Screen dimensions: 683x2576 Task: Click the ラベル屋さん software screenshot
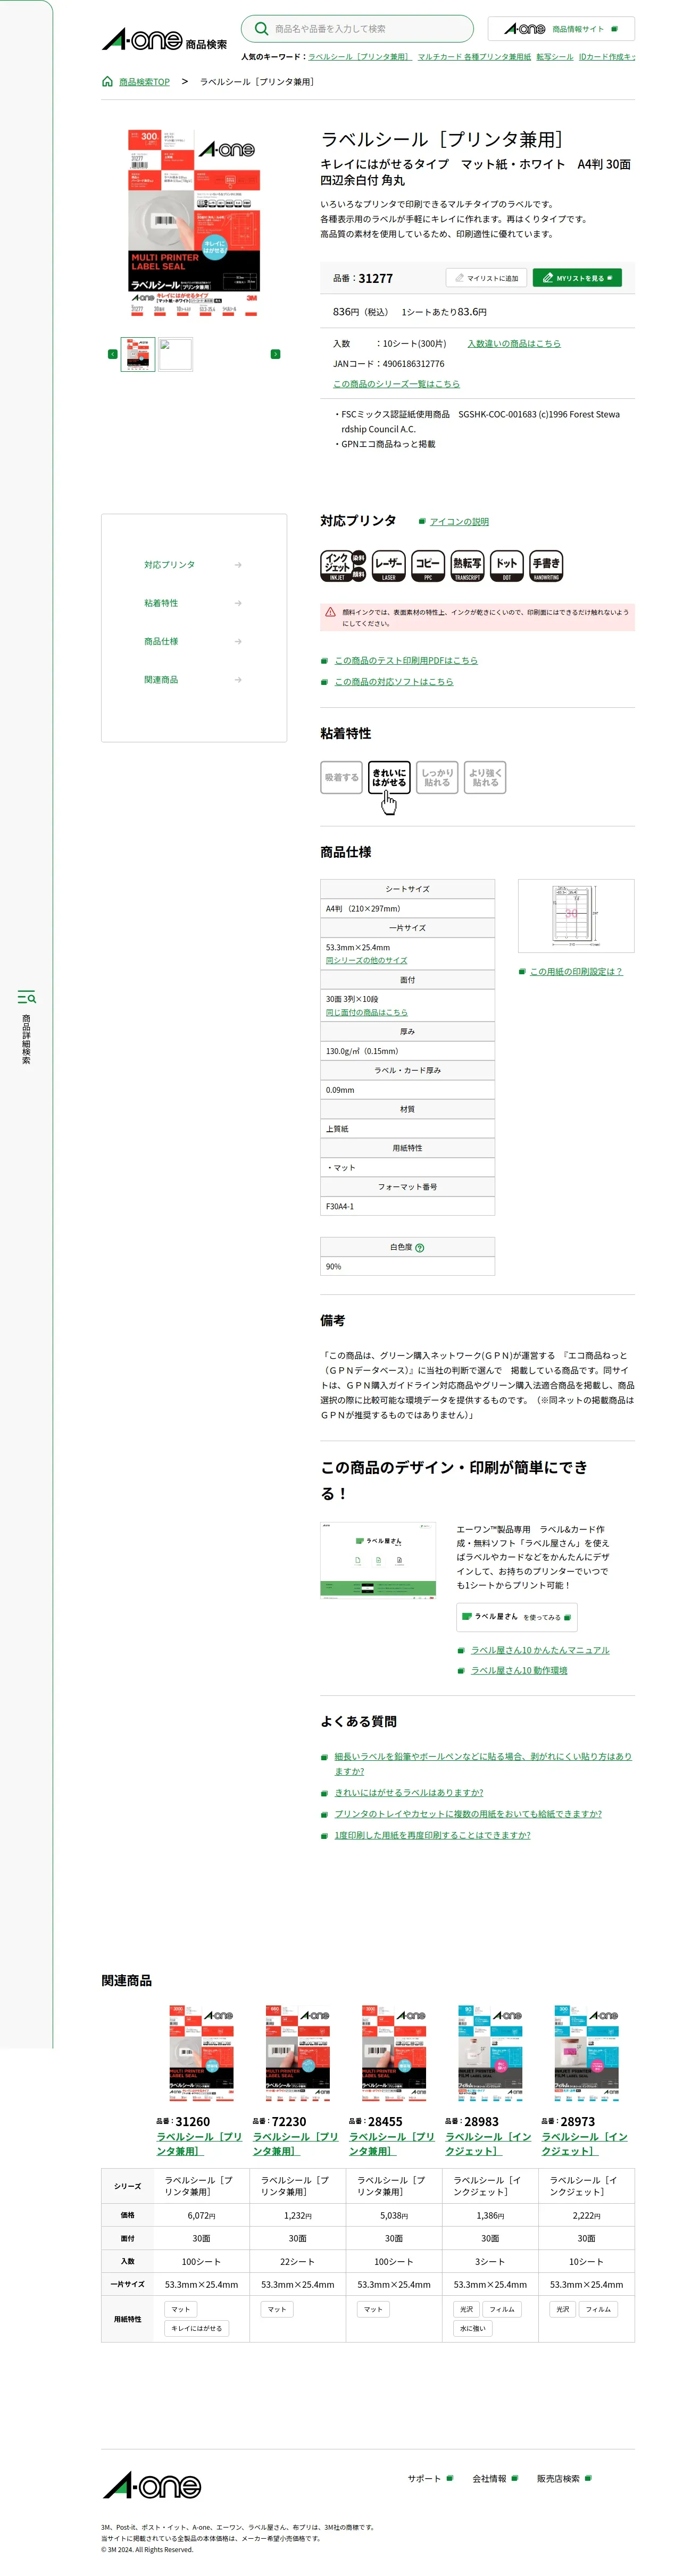point(378,1560)
